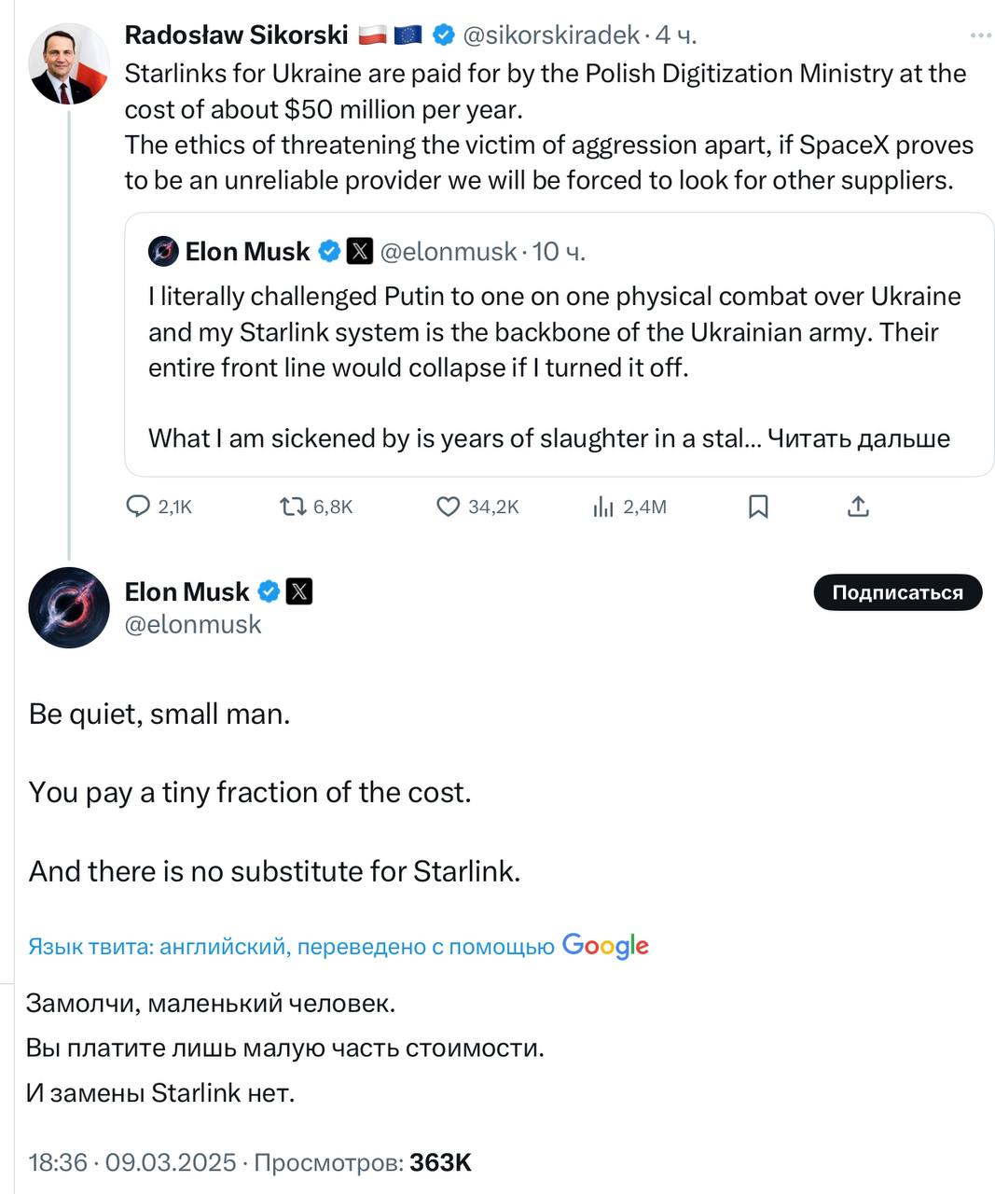Open Radosław Sikorski's profile picture
The width and height of the screenshot is (995, 1194).
68,63
